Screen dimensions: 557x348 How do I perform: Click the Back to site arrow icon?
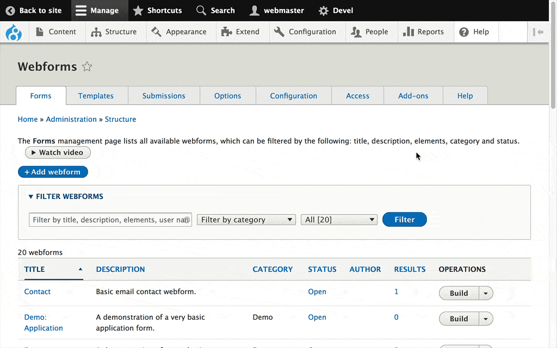[x=10, y=11]
